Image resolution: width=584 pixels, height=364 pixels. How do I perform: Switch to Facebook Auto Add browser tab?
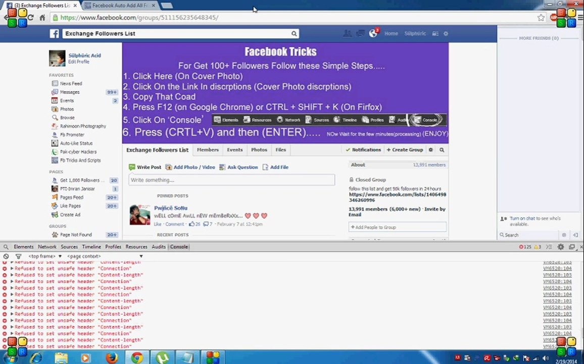tap(120, 6)
